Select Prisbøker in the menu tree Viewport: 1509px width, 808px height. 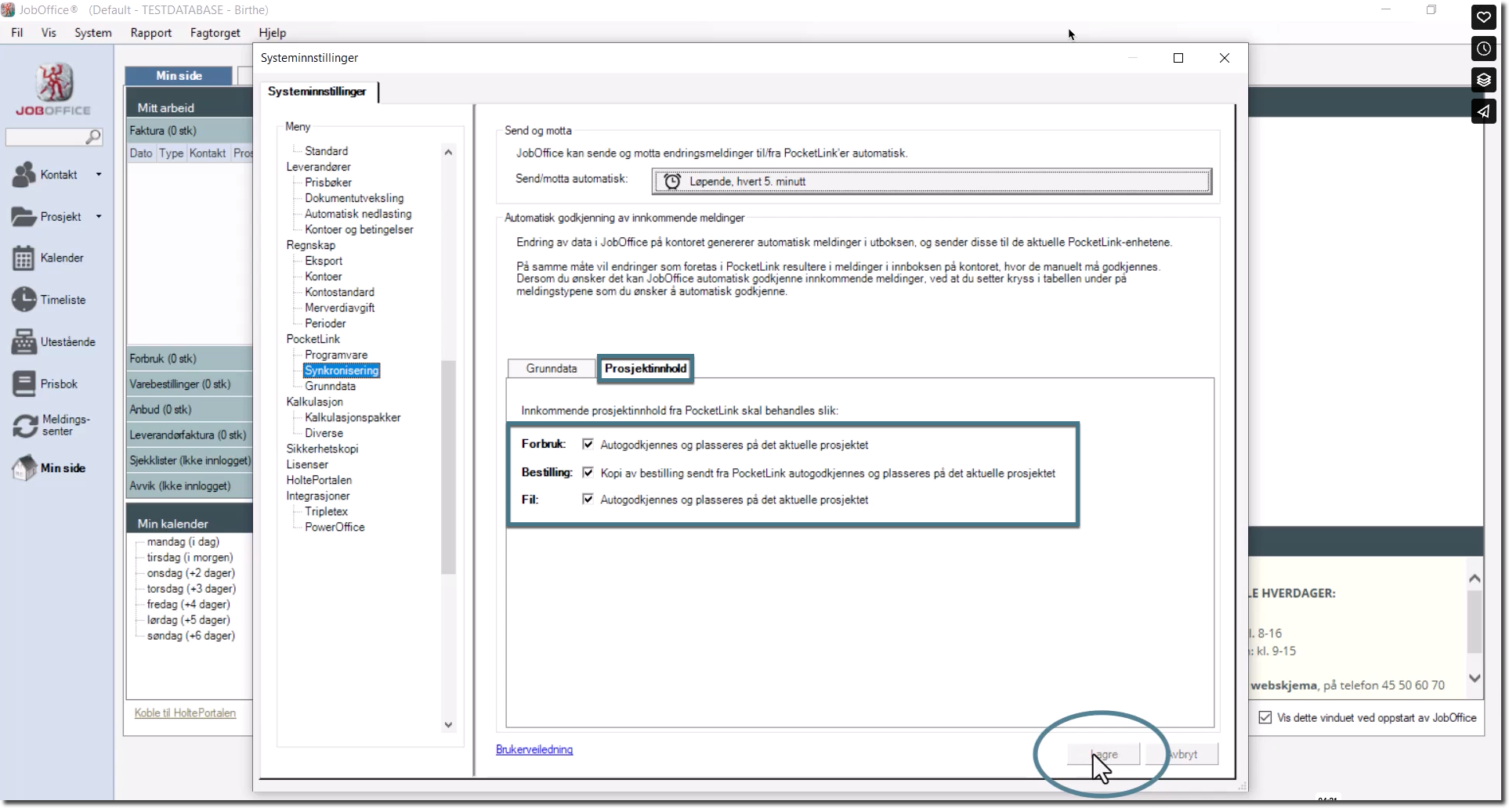[x=328, y=182]
